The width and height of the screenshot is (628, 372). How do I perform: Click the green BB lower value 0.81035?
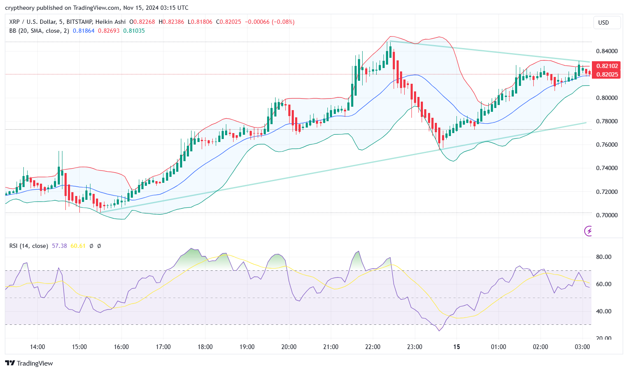coord(134,31)
